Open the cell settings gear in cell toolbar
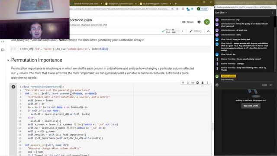 point(197,83)
